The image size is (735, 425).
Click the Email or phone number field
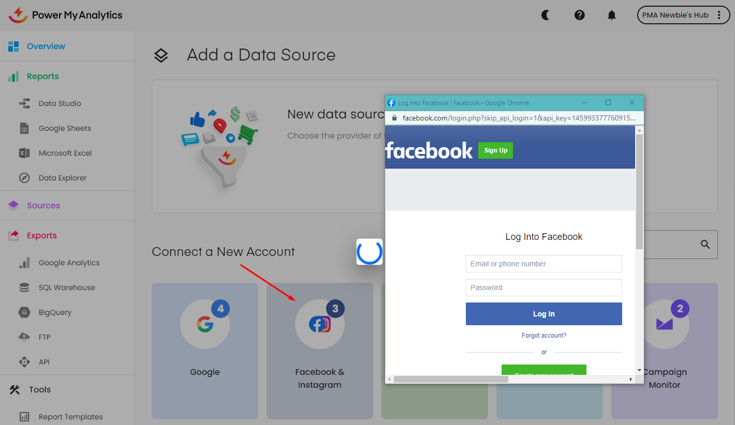coord(543,264)
